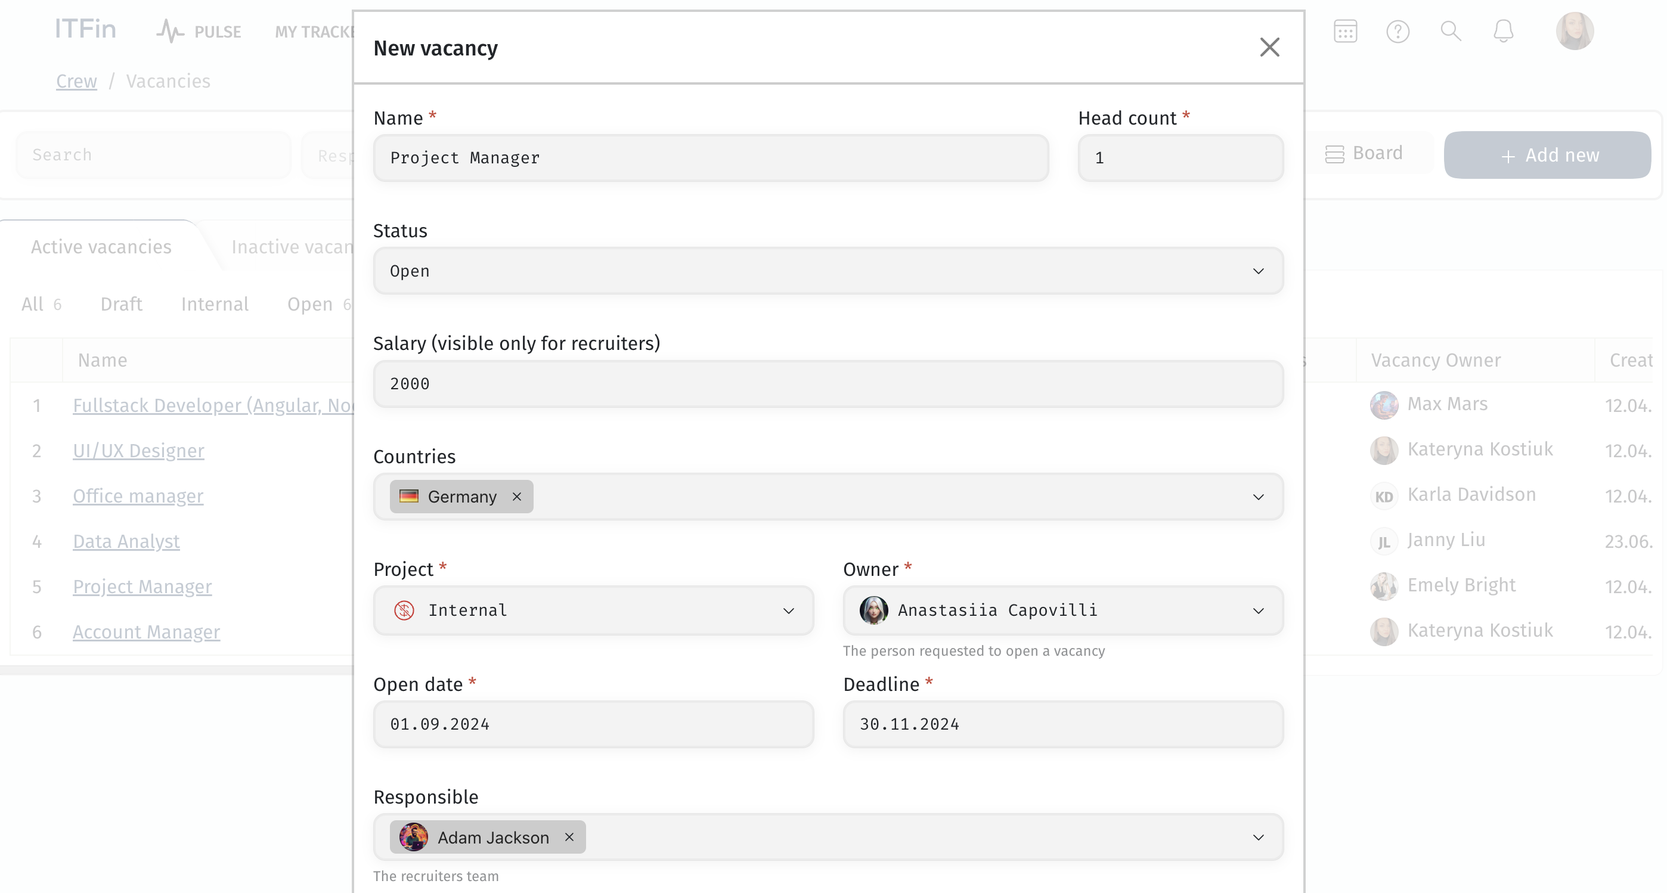
Task: Click the Pulse heartbeat icon
Action: [170, 31]
